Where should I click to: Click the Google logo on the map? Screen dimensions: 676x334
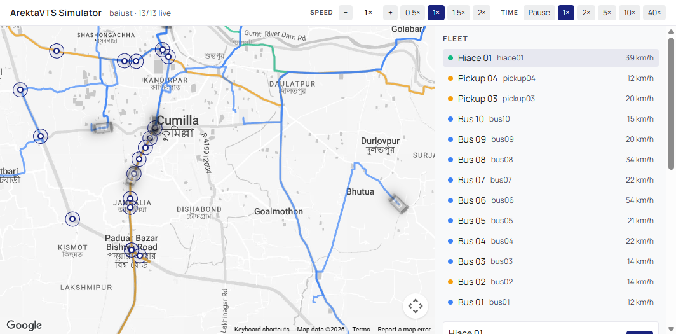[24, 325]
